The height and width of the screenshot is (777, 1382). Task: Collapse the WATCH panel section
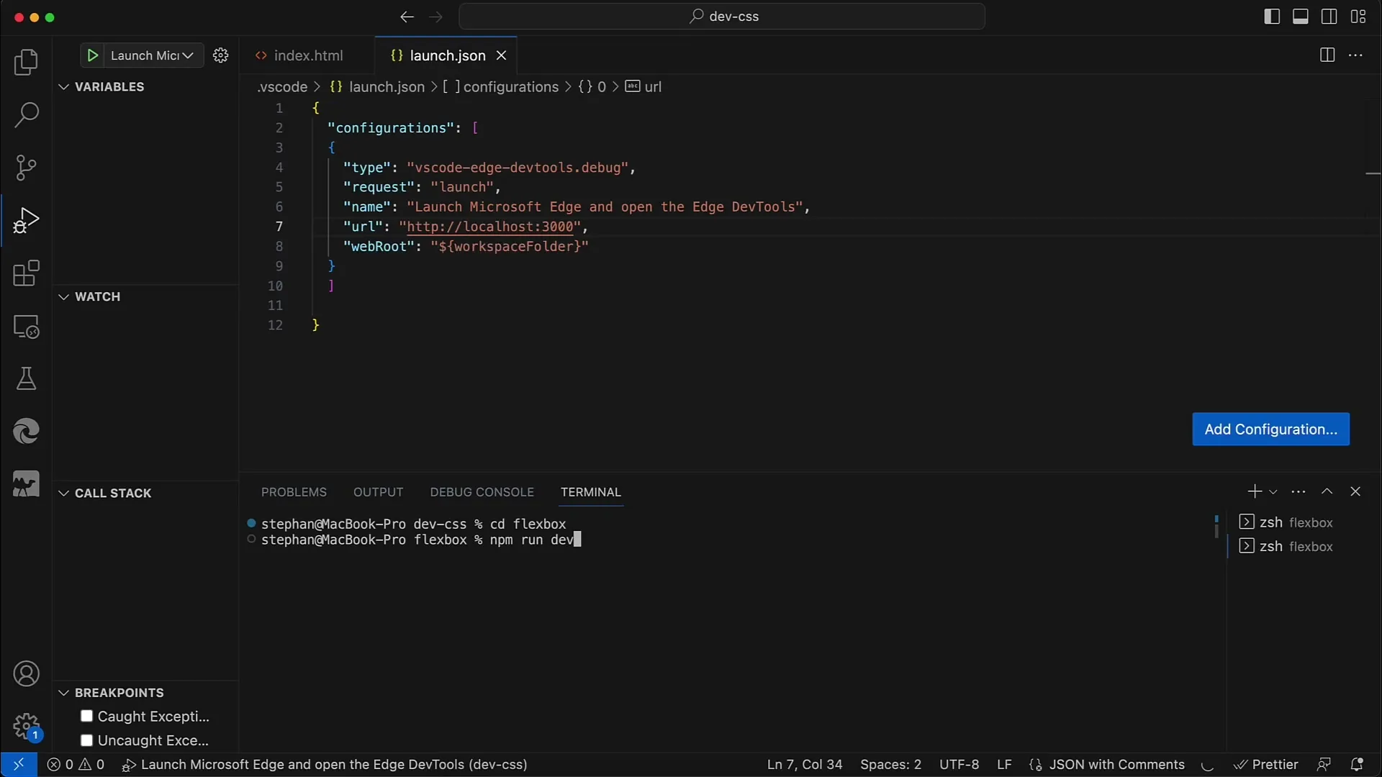(63, 296)
